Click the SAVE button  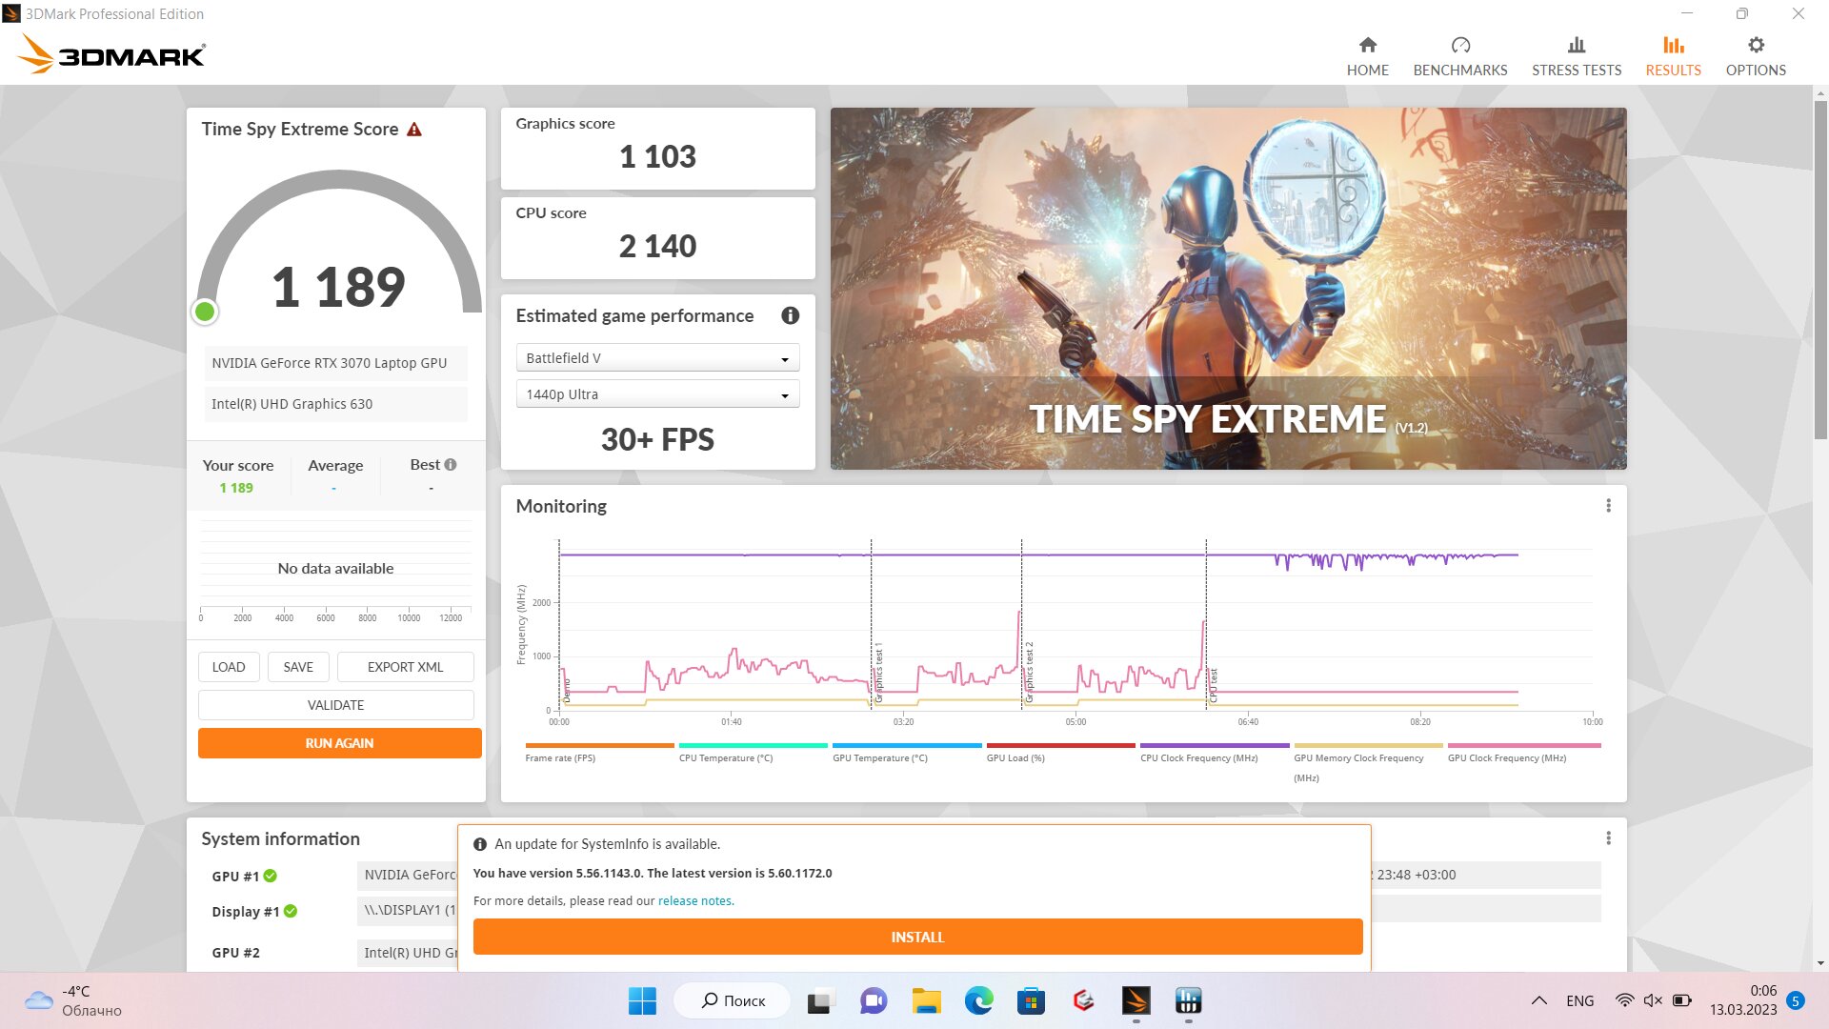[x=298, y=667]
